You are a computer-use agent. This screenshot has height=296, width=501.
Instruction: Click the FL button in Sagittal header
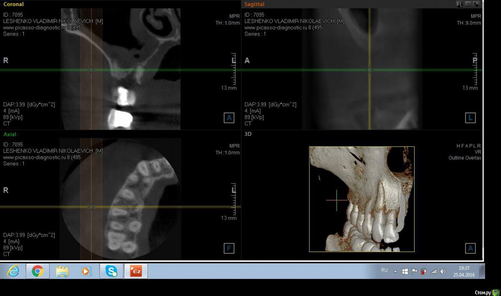pyautogui.click(x=460, y=4)
